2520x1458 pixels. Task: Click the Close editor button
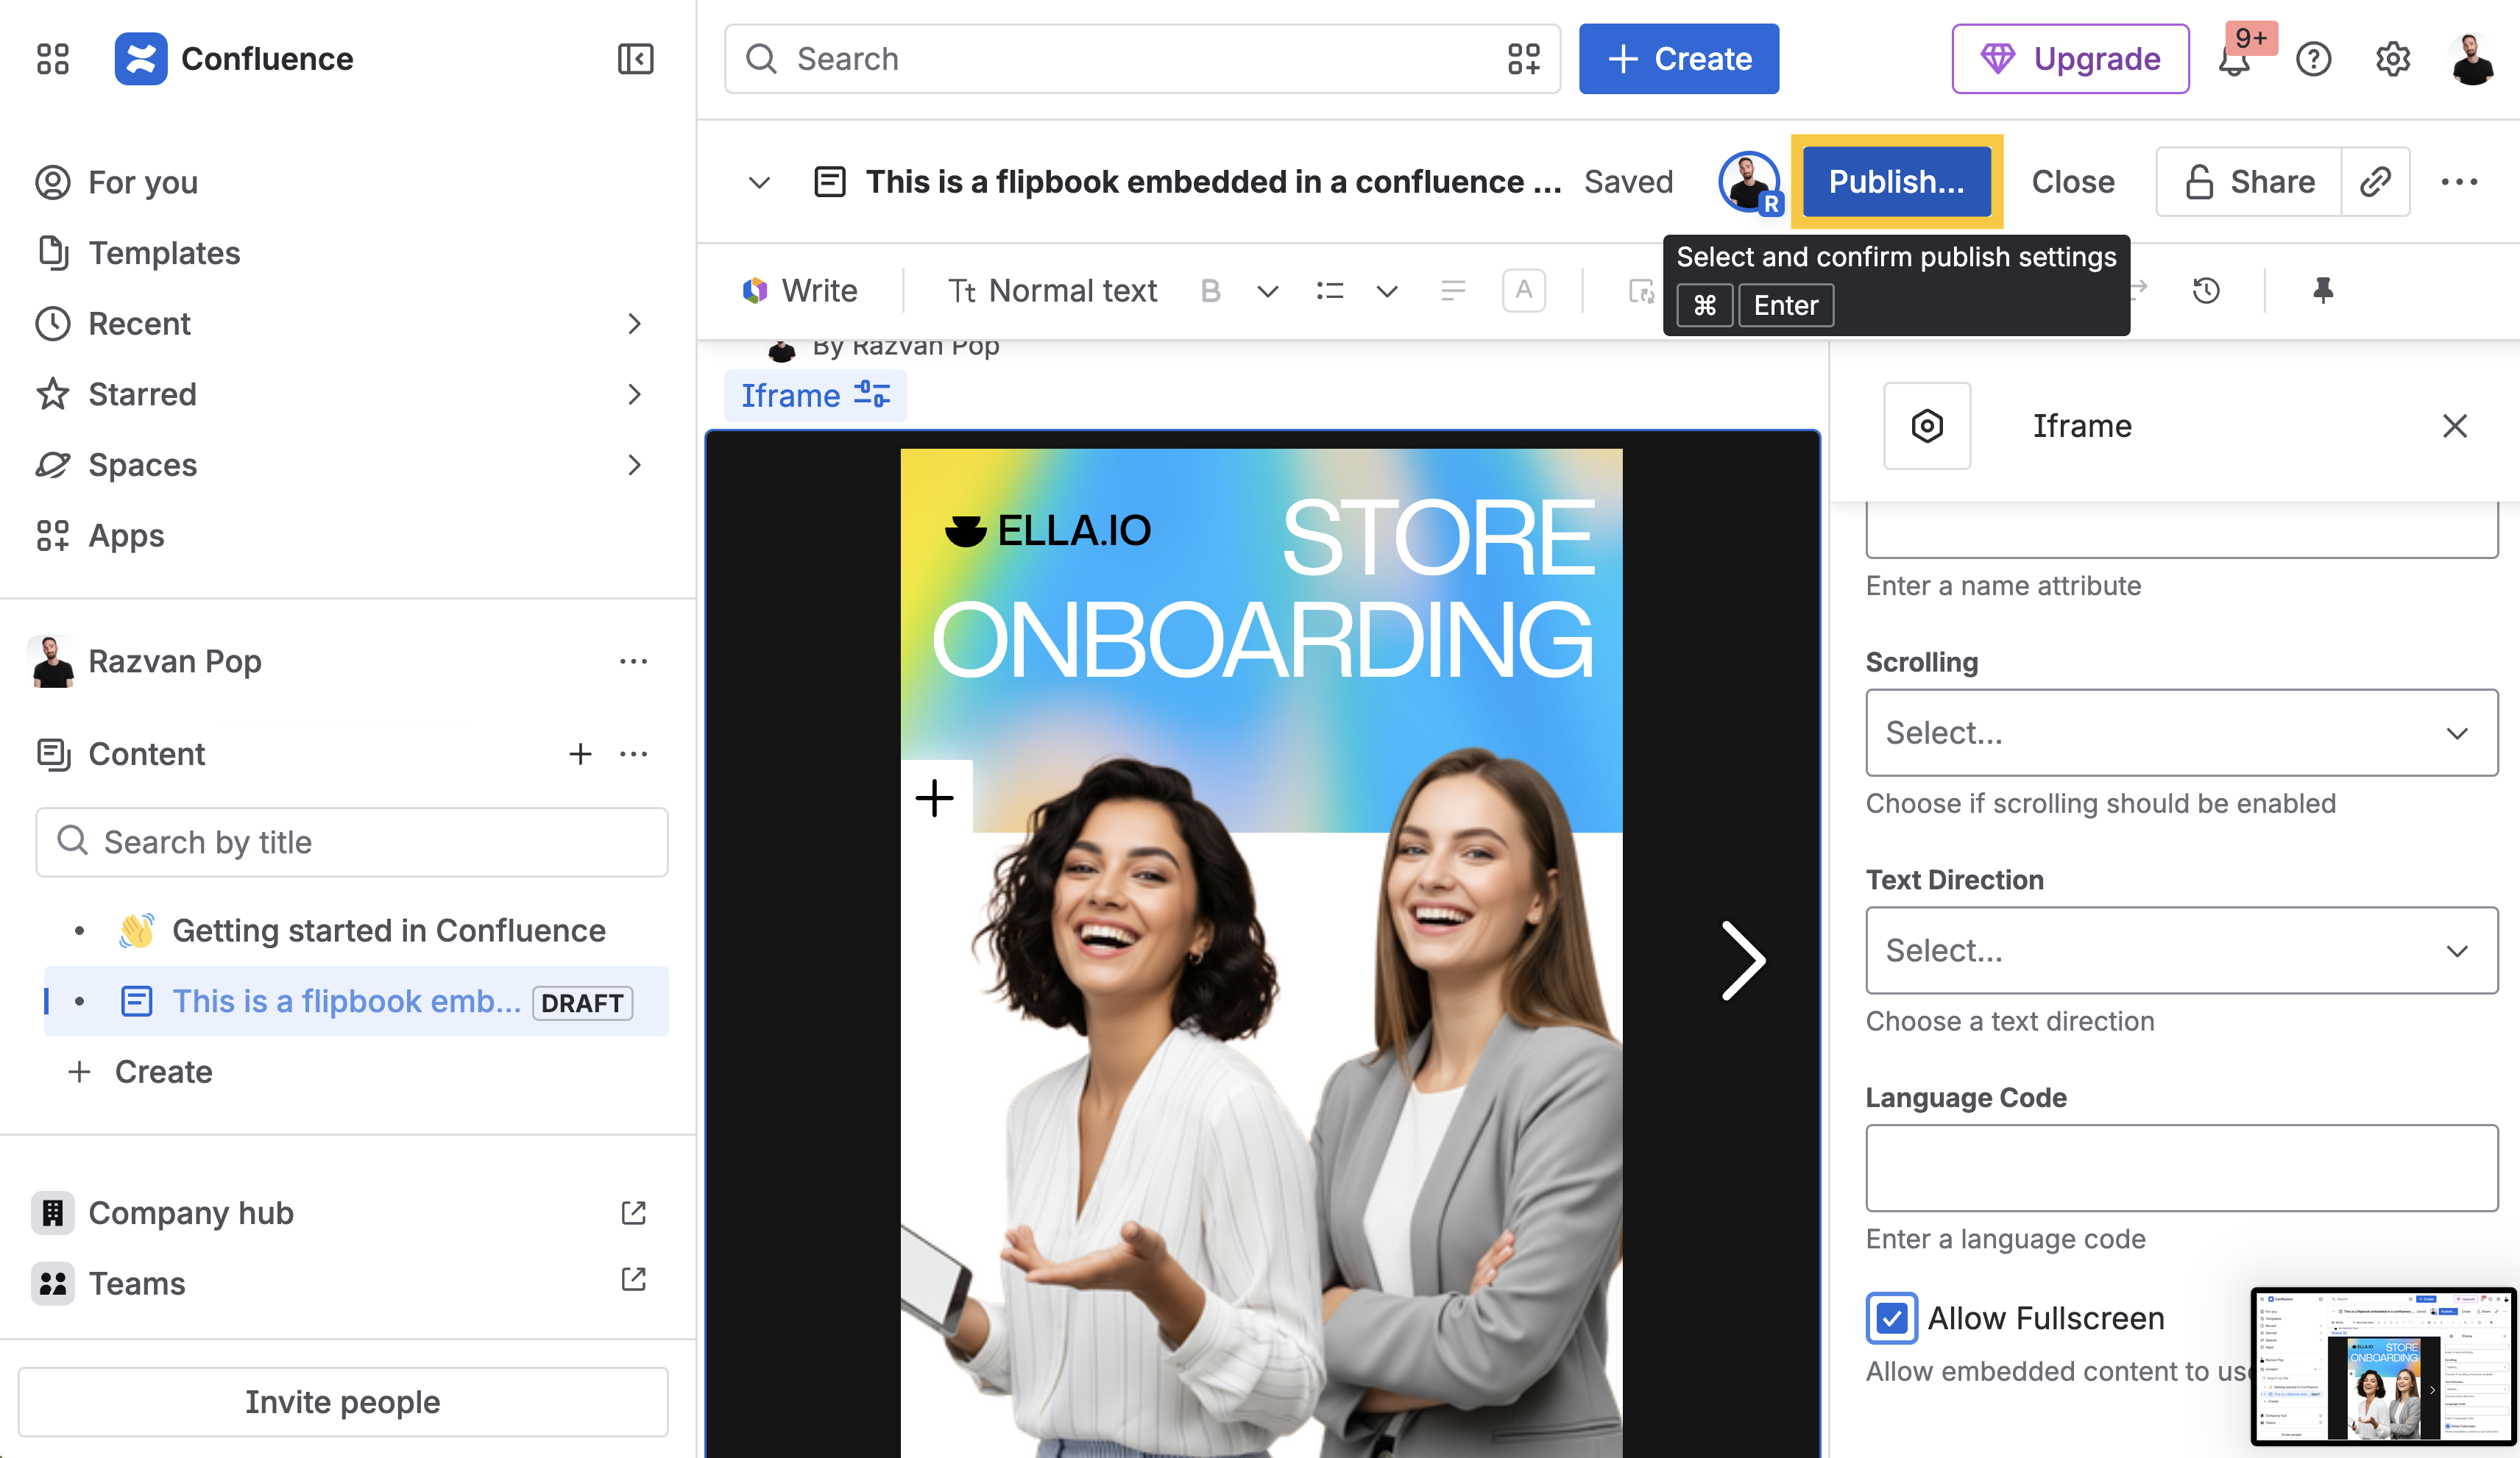(2073, 182)
